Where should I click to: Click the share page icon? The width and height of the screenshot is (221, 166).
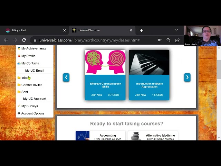tap(177, 40)
